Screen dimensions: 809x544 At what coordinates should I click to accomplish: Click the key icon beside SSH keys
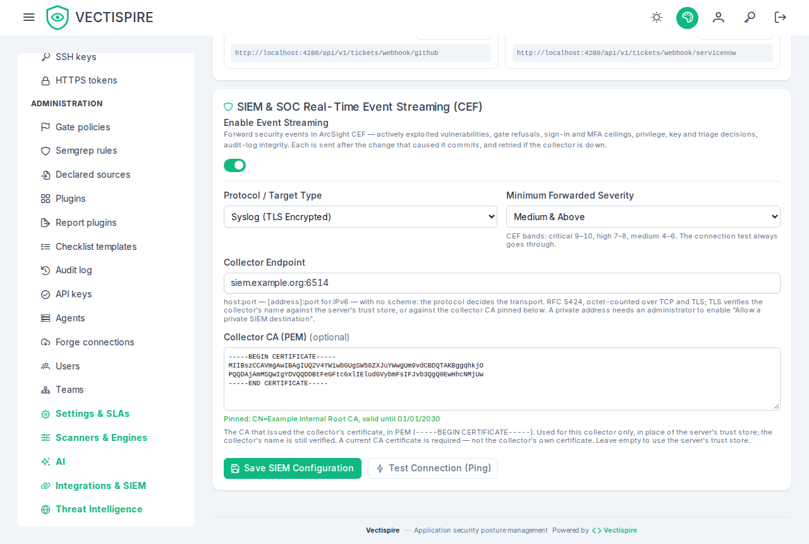coord(46,57)
